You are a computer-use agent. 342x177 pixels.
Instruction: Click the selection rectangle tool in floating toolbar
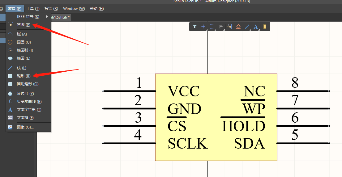coord(212,27)
